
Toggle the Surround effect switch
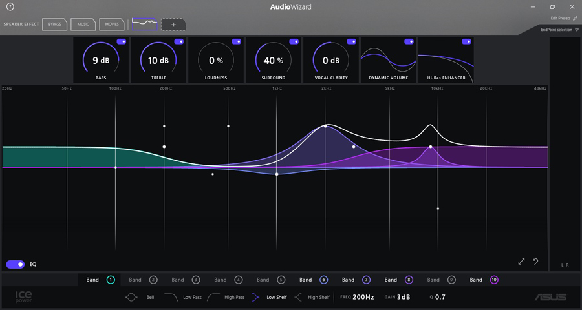tap(294, 41)
